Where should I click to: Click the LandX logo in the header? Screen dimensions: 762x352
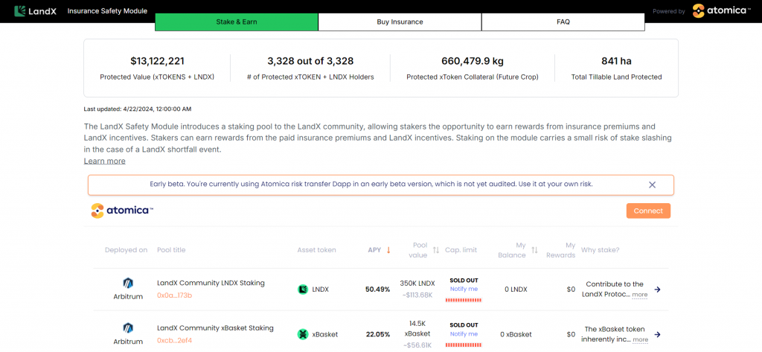(x=36, y=10)
